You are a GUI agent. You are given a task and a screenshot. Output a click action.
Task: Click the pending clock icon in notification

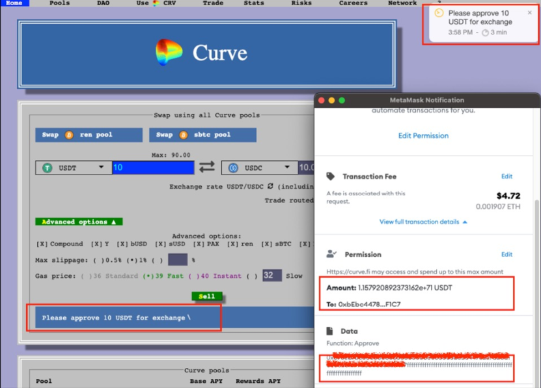439,14
